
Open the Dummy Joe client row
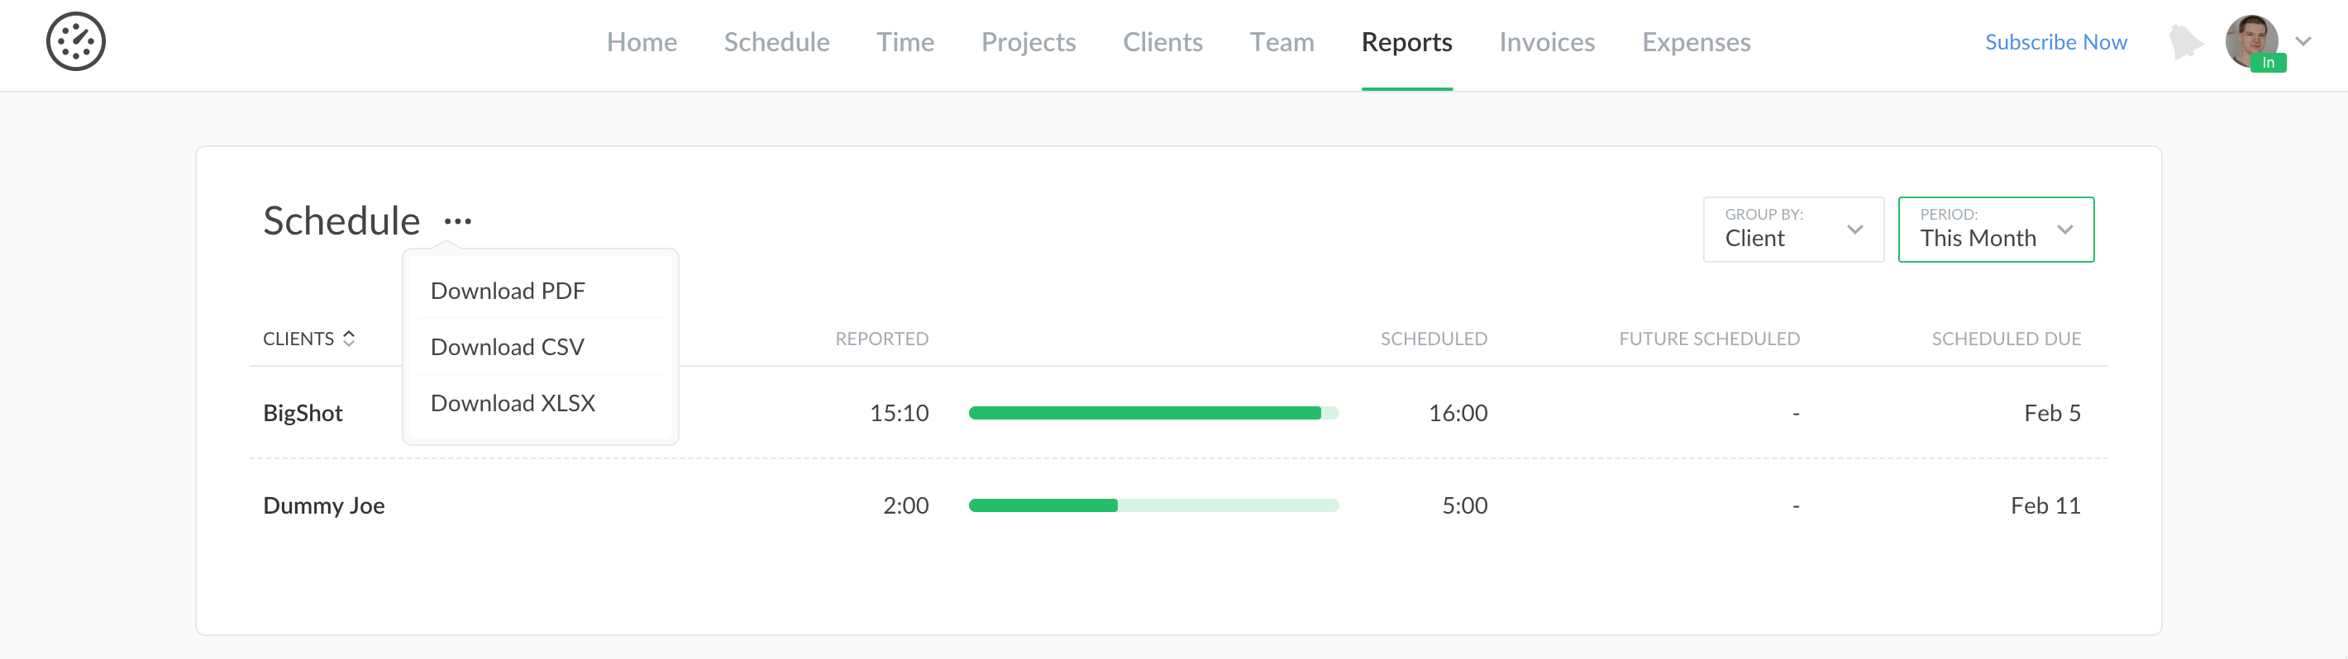pos(323,505)
